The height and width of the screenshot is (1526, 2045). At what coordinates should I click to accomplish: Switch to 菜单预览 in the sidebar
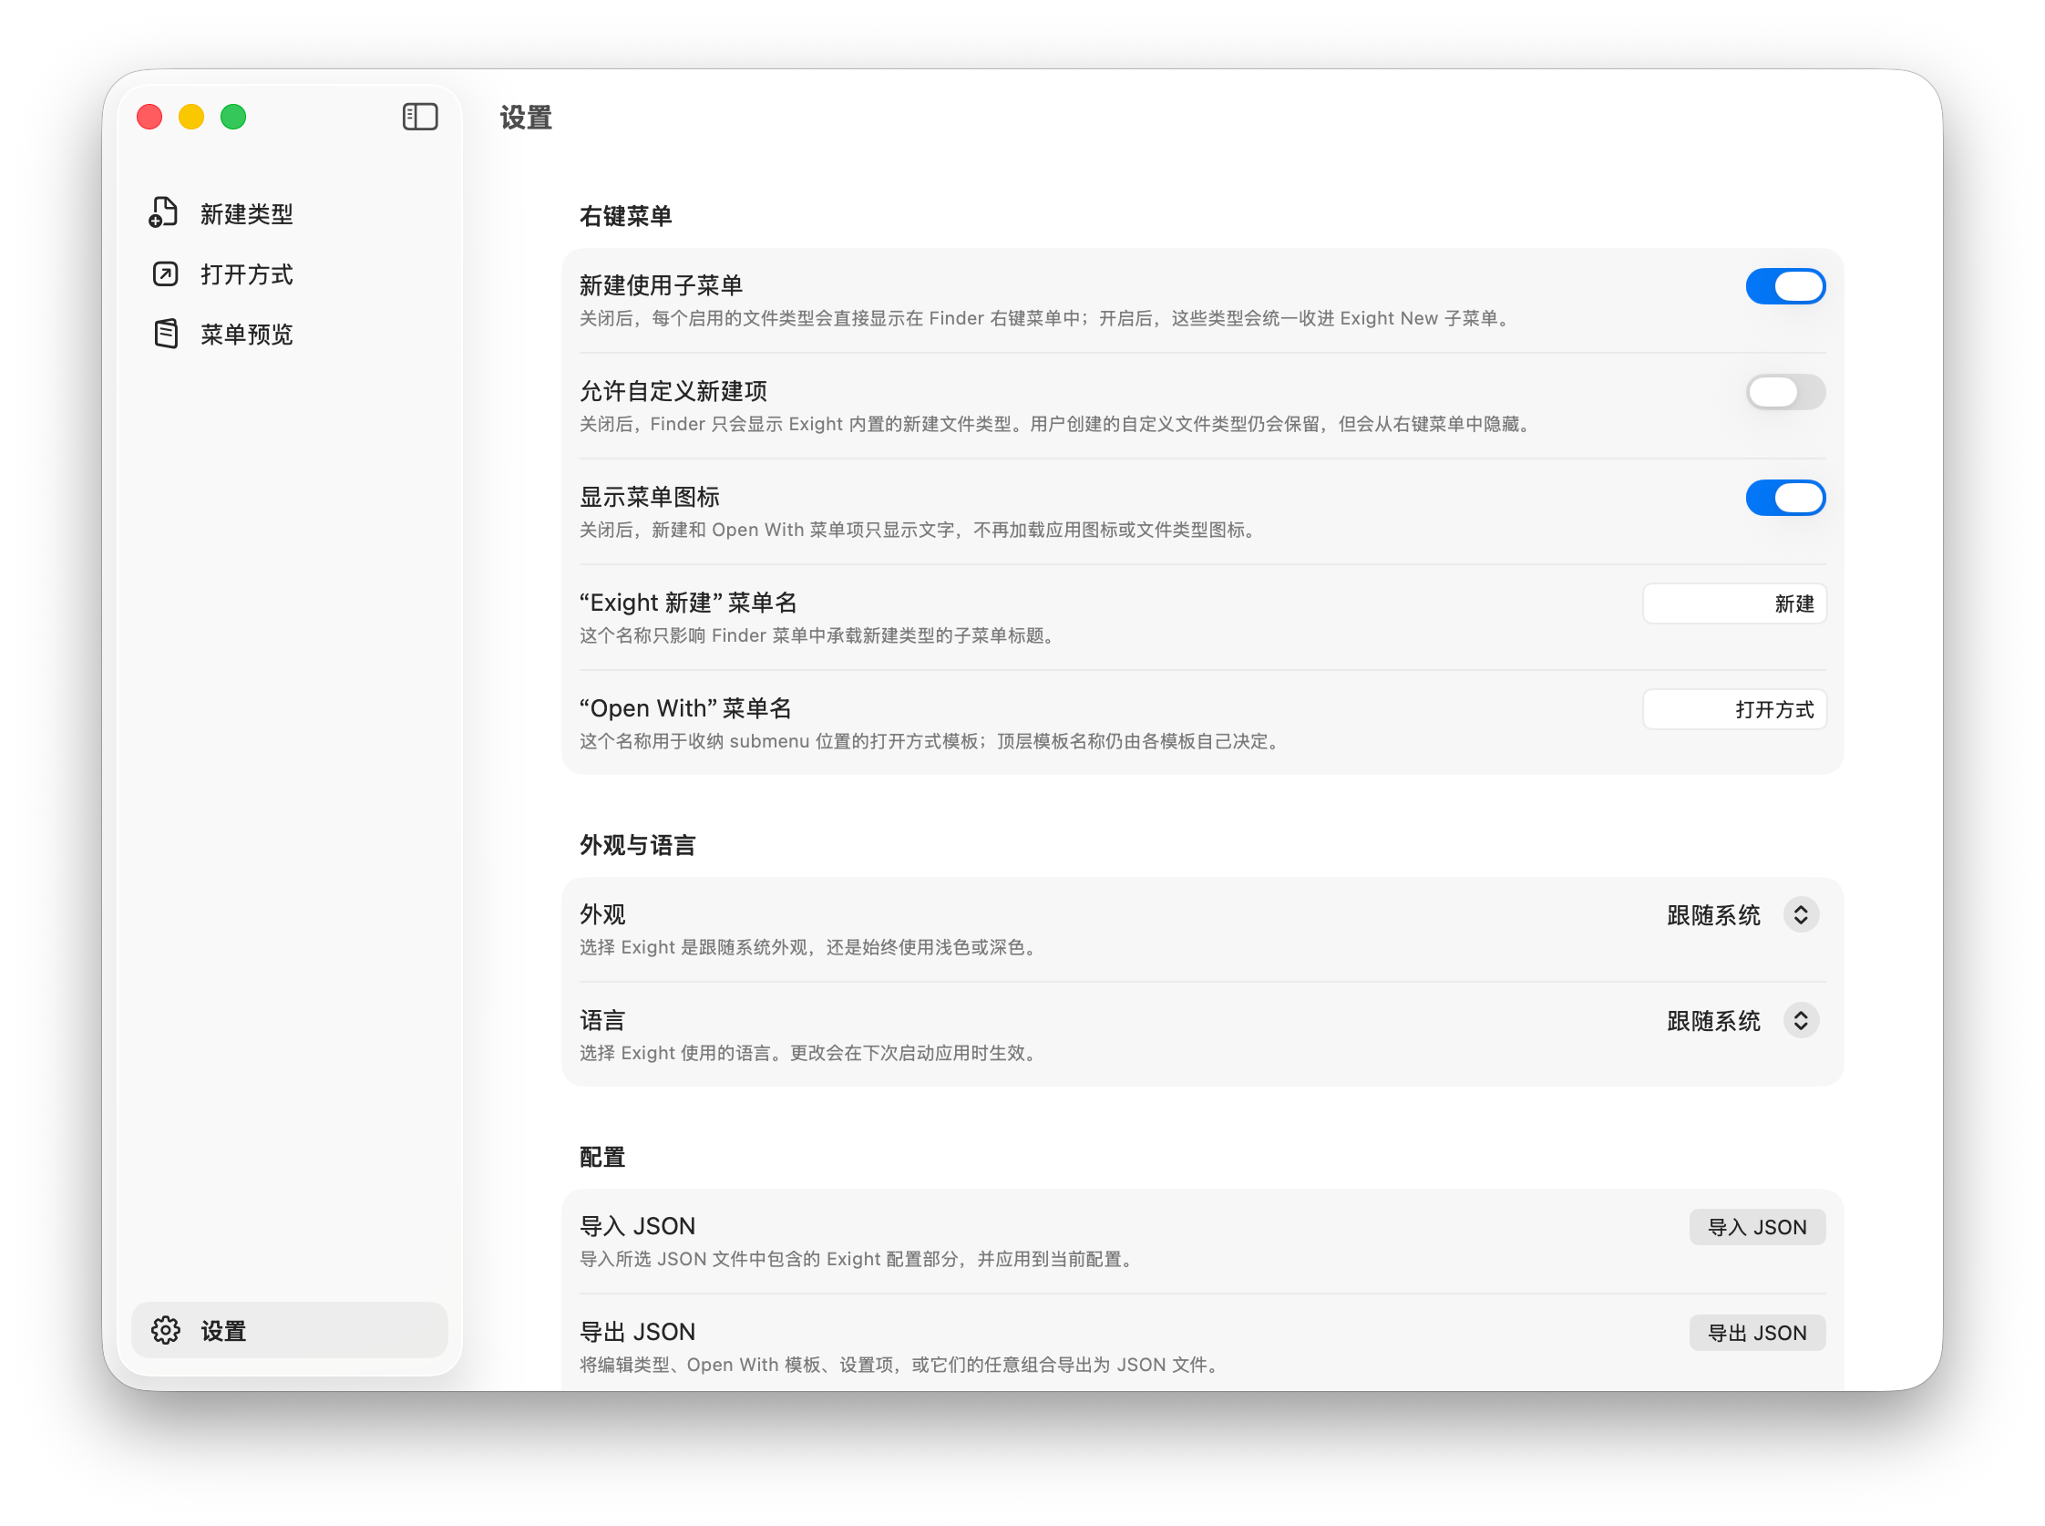tap(289, 335)
